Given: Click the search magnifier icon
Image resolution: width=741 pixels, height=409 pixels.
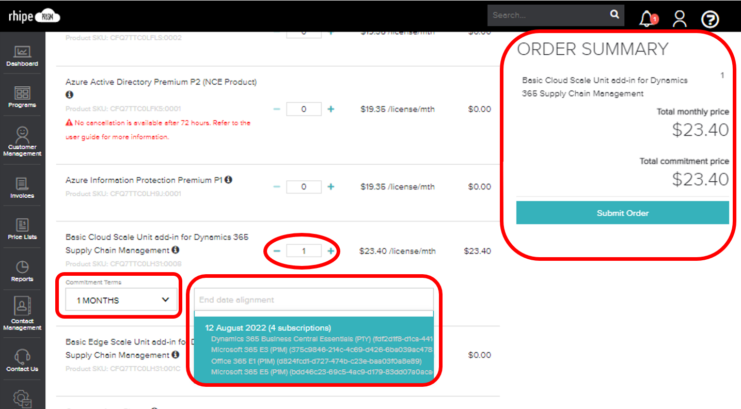Looking at the screenshot, I should coord(614,14).
